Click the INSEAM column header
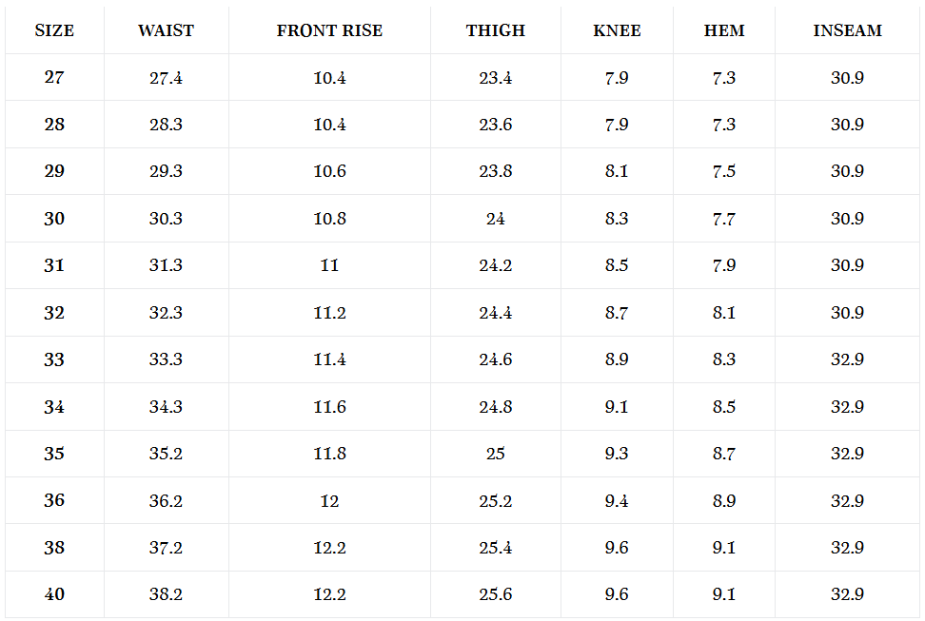 [847, 30]
